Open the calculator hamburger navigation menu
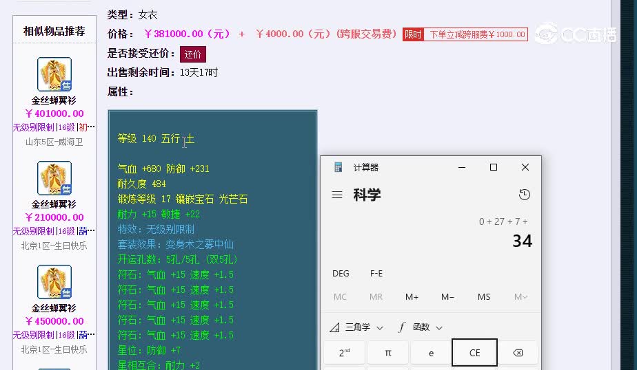The height and width of the screenshot is (370, 637). pos(337,195)
